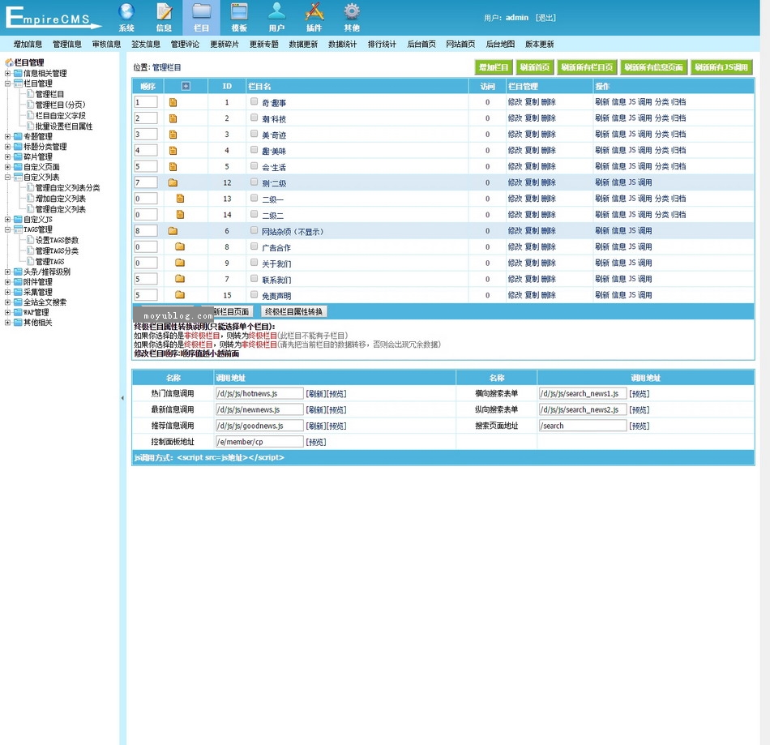Open the 栏目 folder icon section

pos(201,17)
